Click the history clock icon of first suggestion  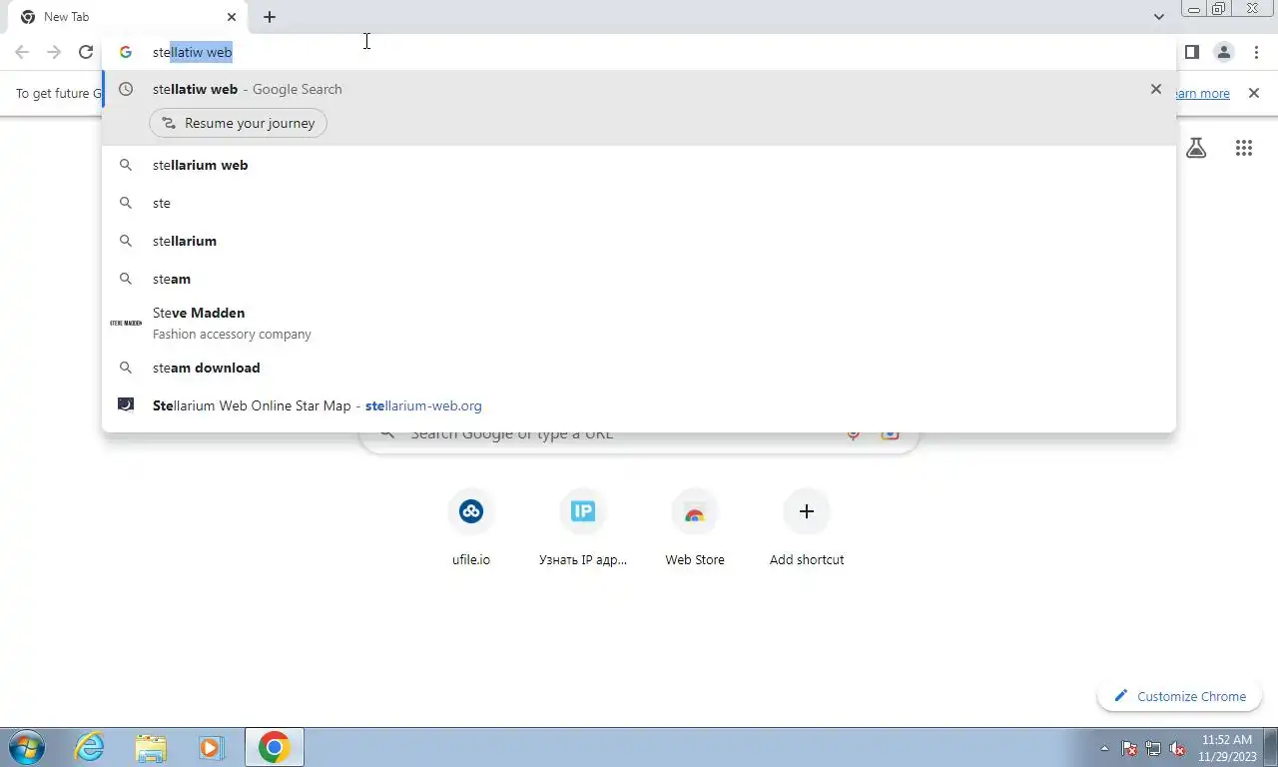click(x=126, y=89)
